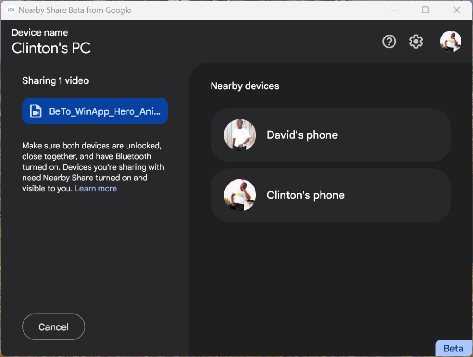This screenshot has height=357, width=473.
Task: Click the account profile picture
Action: coord(450,41)
